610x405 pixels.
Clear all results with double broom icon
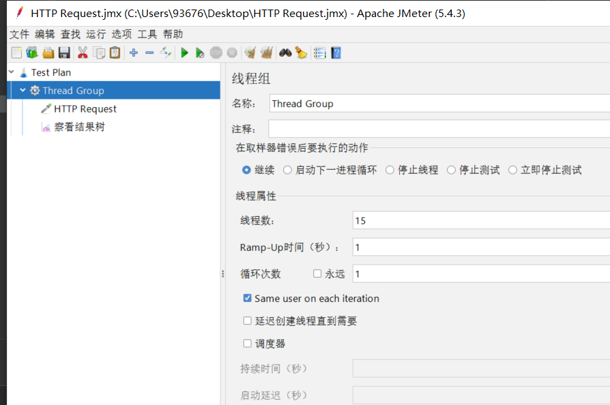pyautogui.click(x=267, y=52)
